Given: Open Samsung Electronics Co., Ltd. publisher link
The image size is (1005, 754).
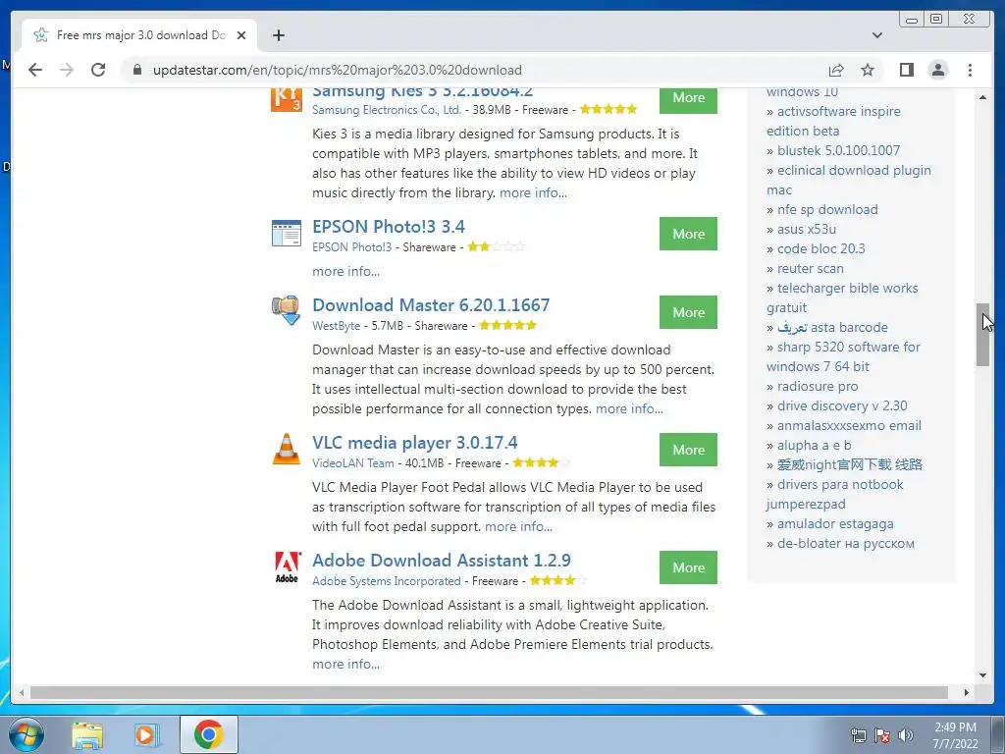Looking at the screenshot, I should coord(387,110).
